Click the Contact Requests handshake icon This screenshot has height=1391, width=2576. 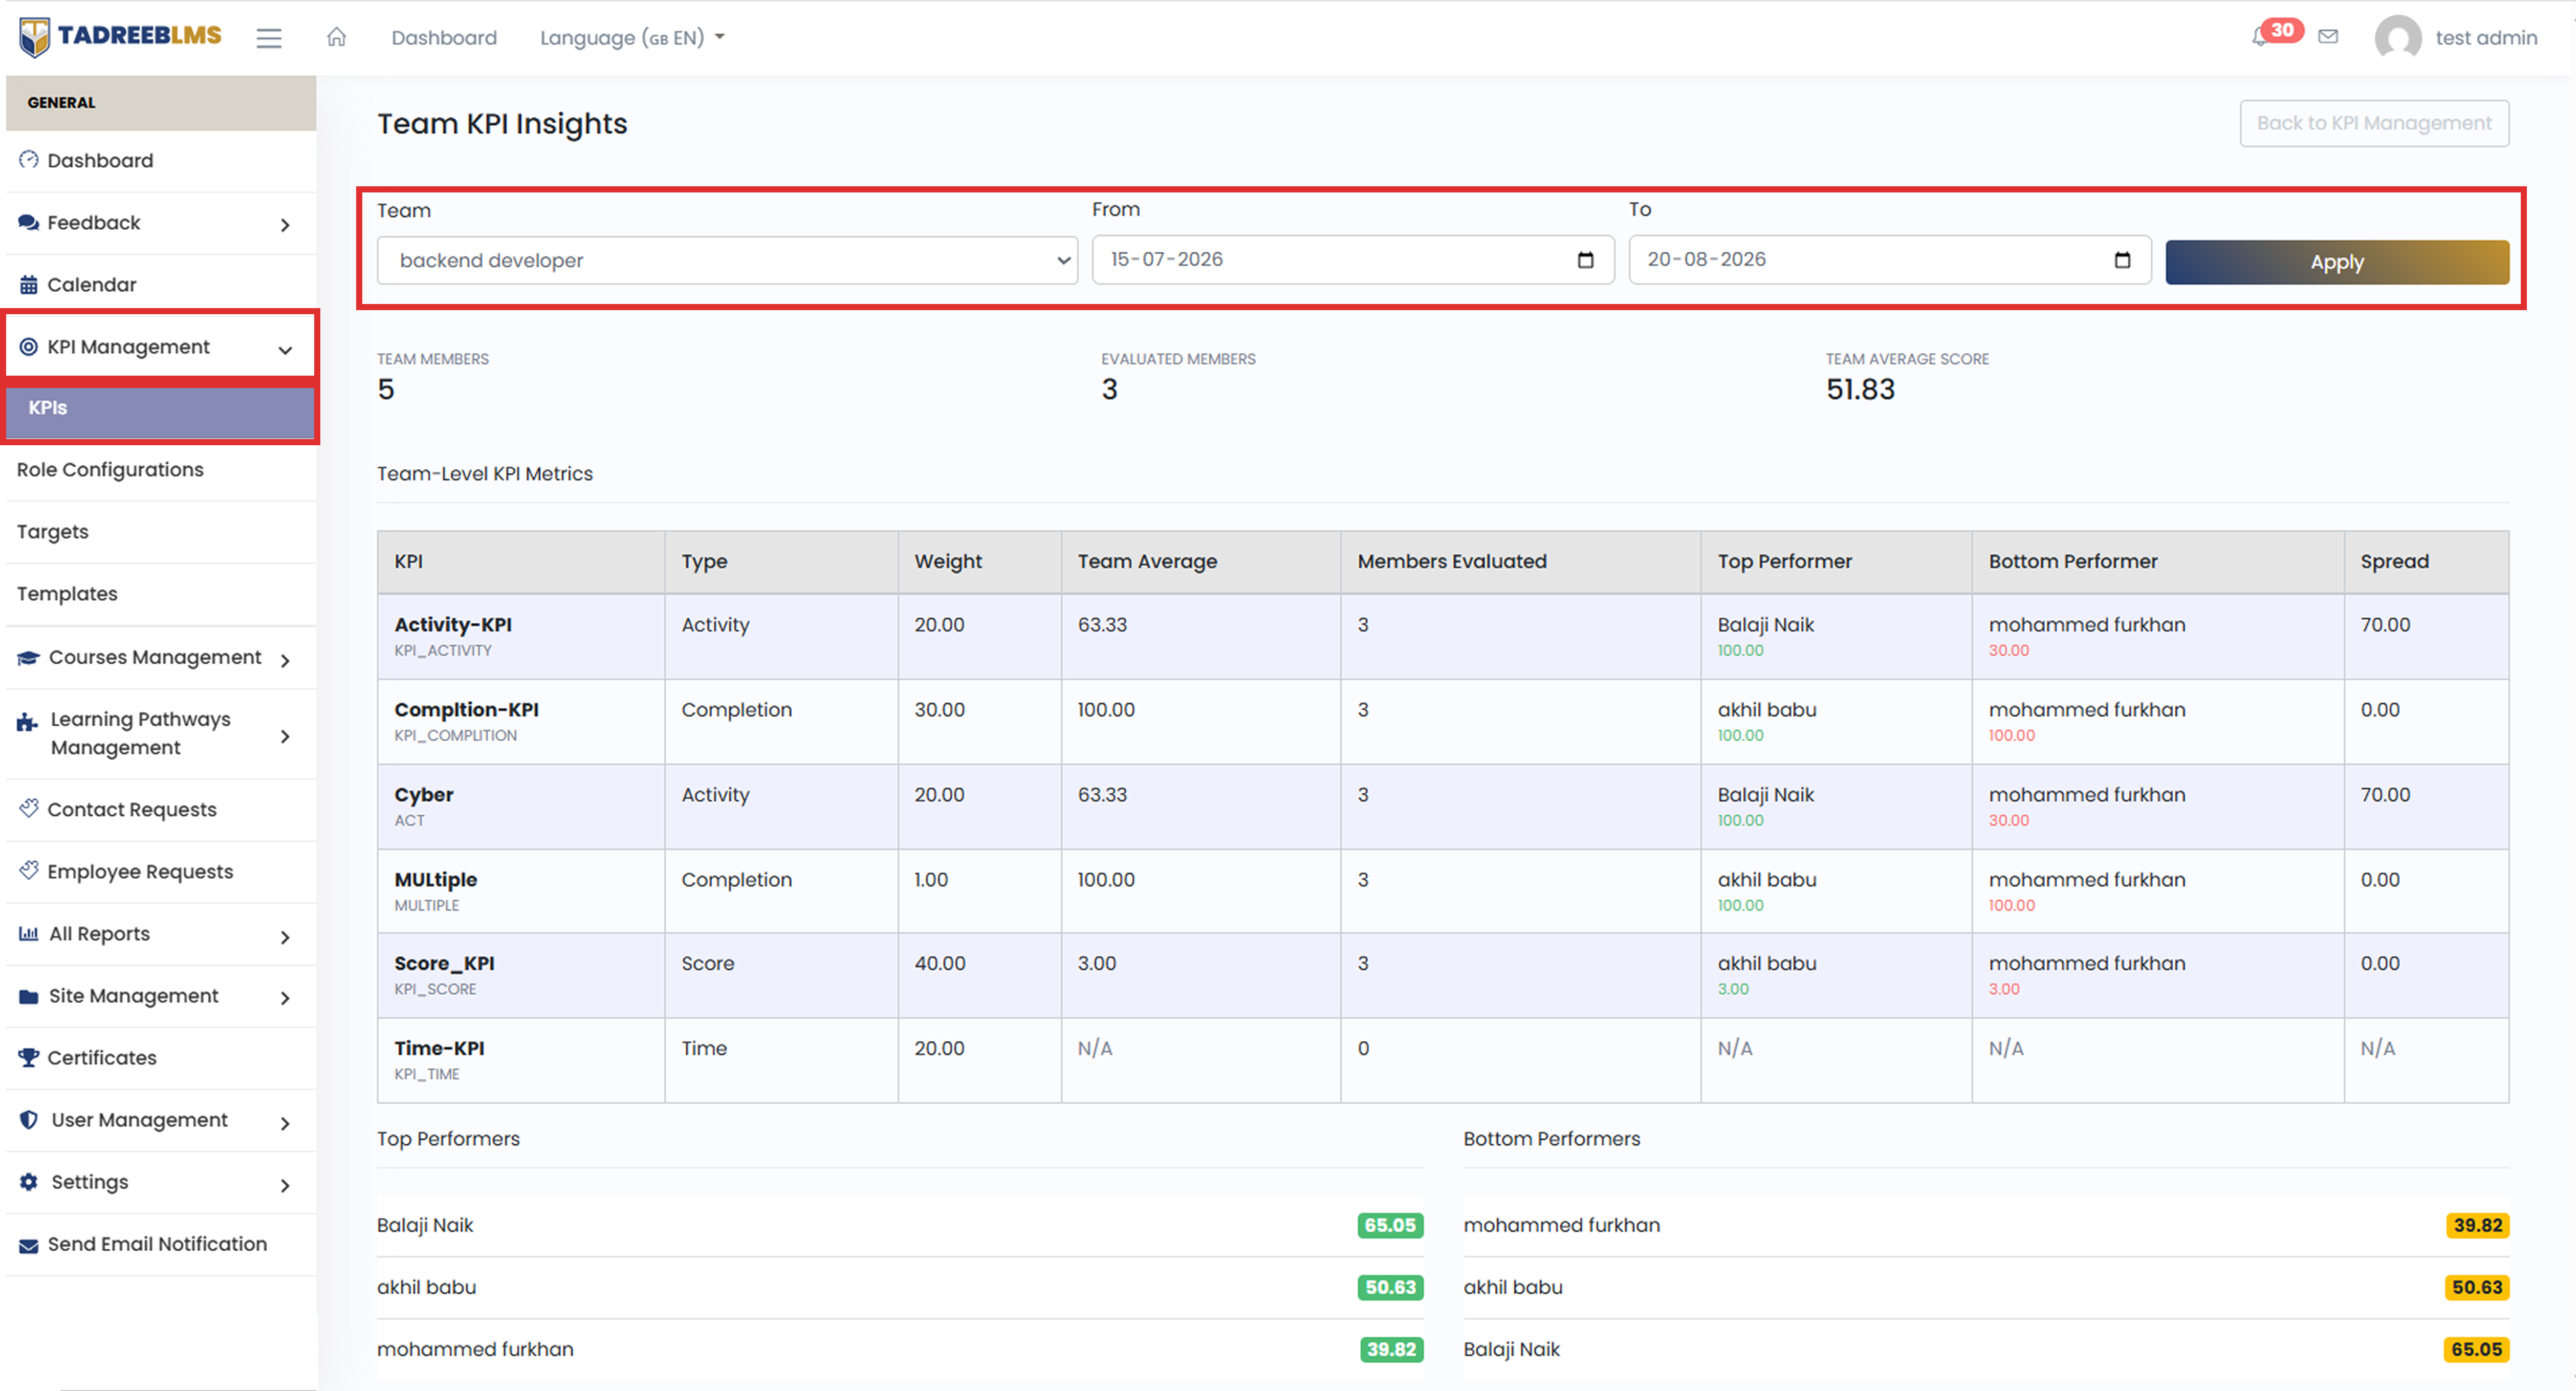(x=29, y=808)
